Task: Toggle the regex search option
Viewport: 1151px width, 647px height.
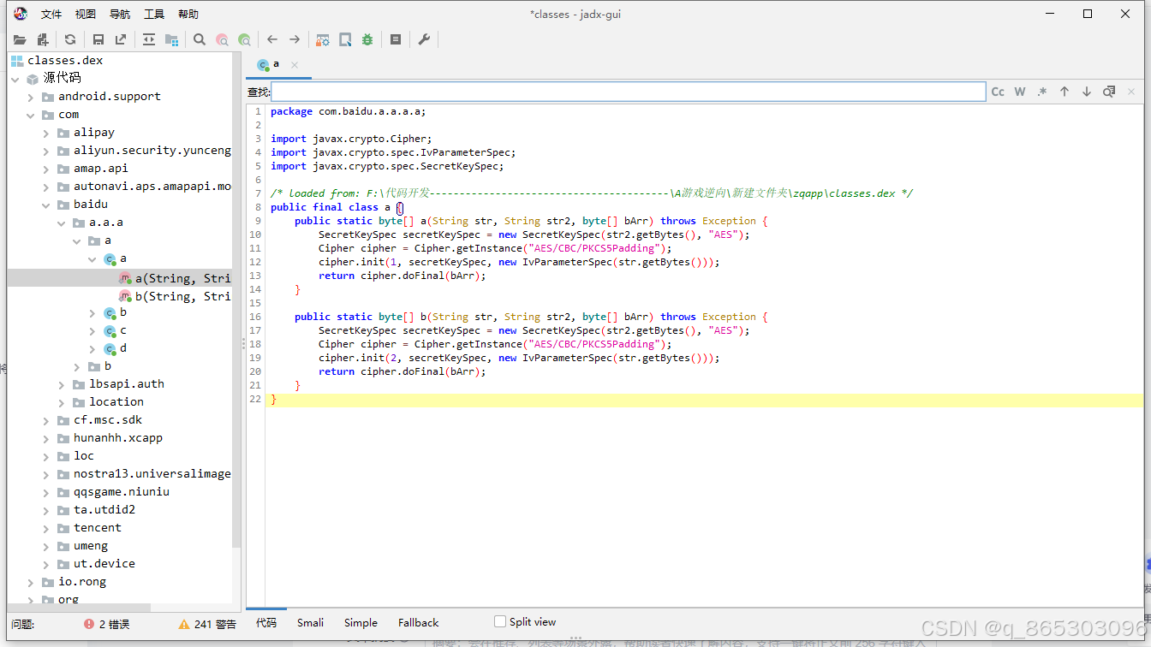Action: point(1042,92)
